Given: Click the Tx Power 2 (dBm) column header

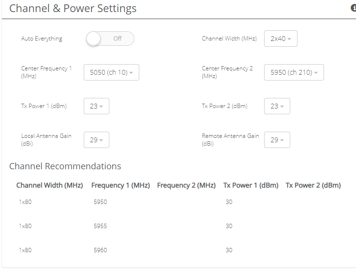Looking at the screenshot, I should click(x=313, y=185).
